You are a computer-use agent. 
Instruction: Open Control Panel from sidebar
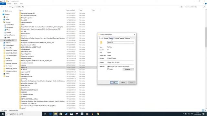point(9,45)
